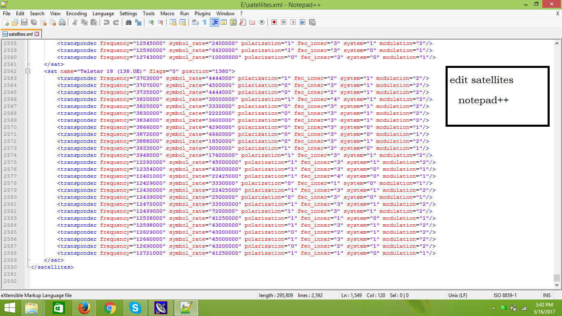Cut selection with the scissors icon
Screen dimensions: 562x316
point(75,22)
